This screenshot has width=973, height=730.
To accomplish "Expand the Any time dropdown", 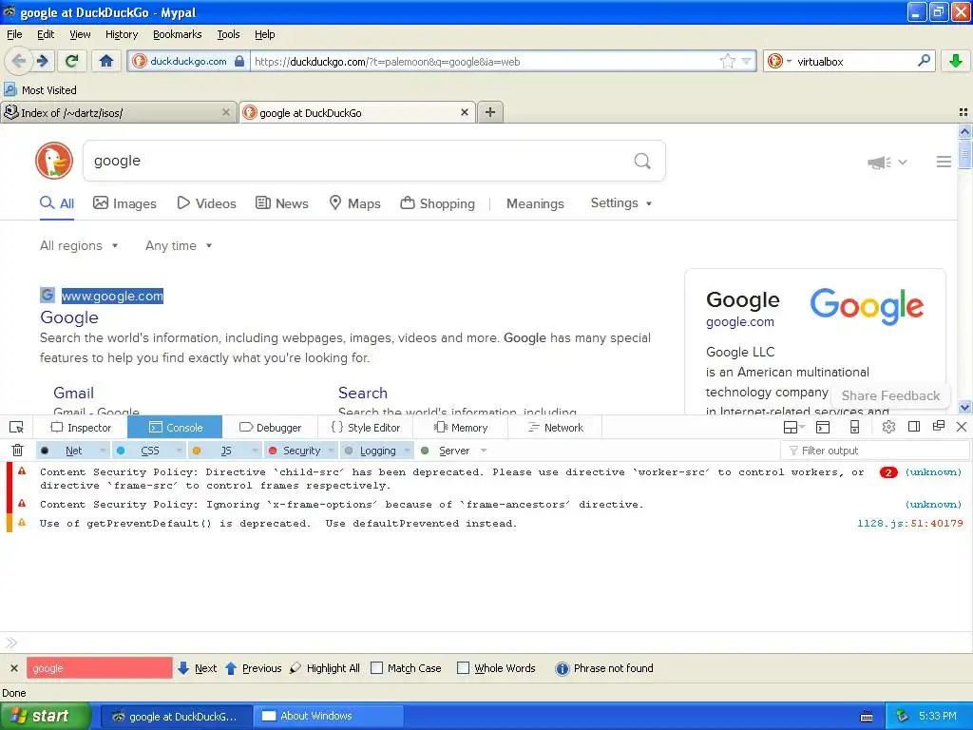I will click(179, 246).
